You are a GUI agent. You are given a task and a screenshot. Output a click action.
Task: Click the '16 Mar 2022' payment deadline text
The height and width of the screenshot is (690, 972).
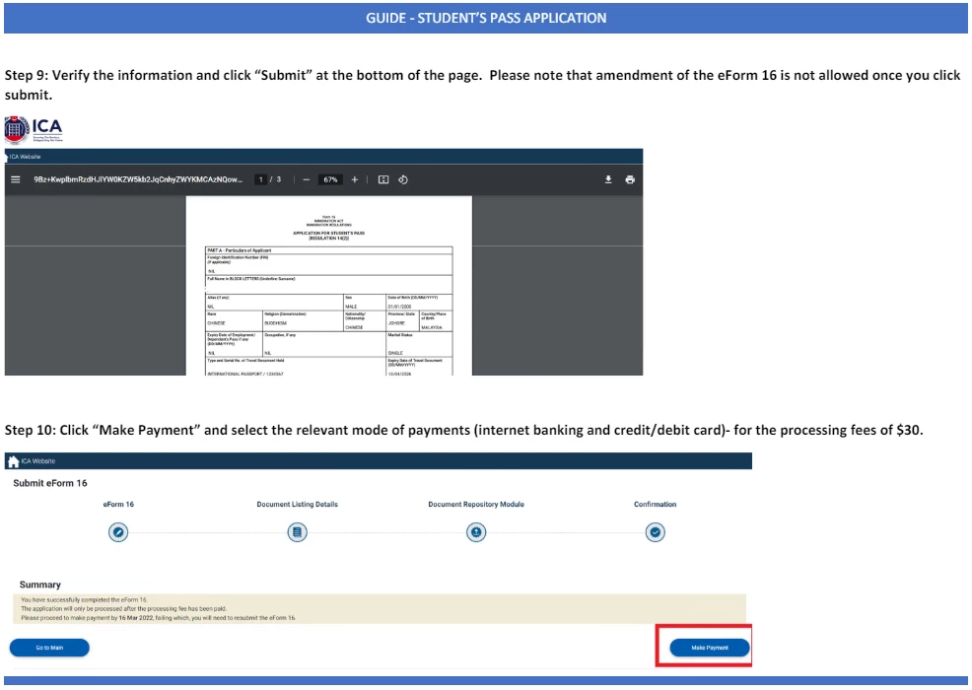136,618
